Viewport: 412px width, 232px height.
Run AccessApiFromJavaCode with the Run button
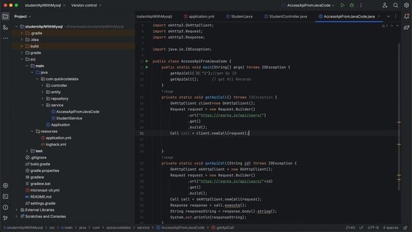[342, 5]
